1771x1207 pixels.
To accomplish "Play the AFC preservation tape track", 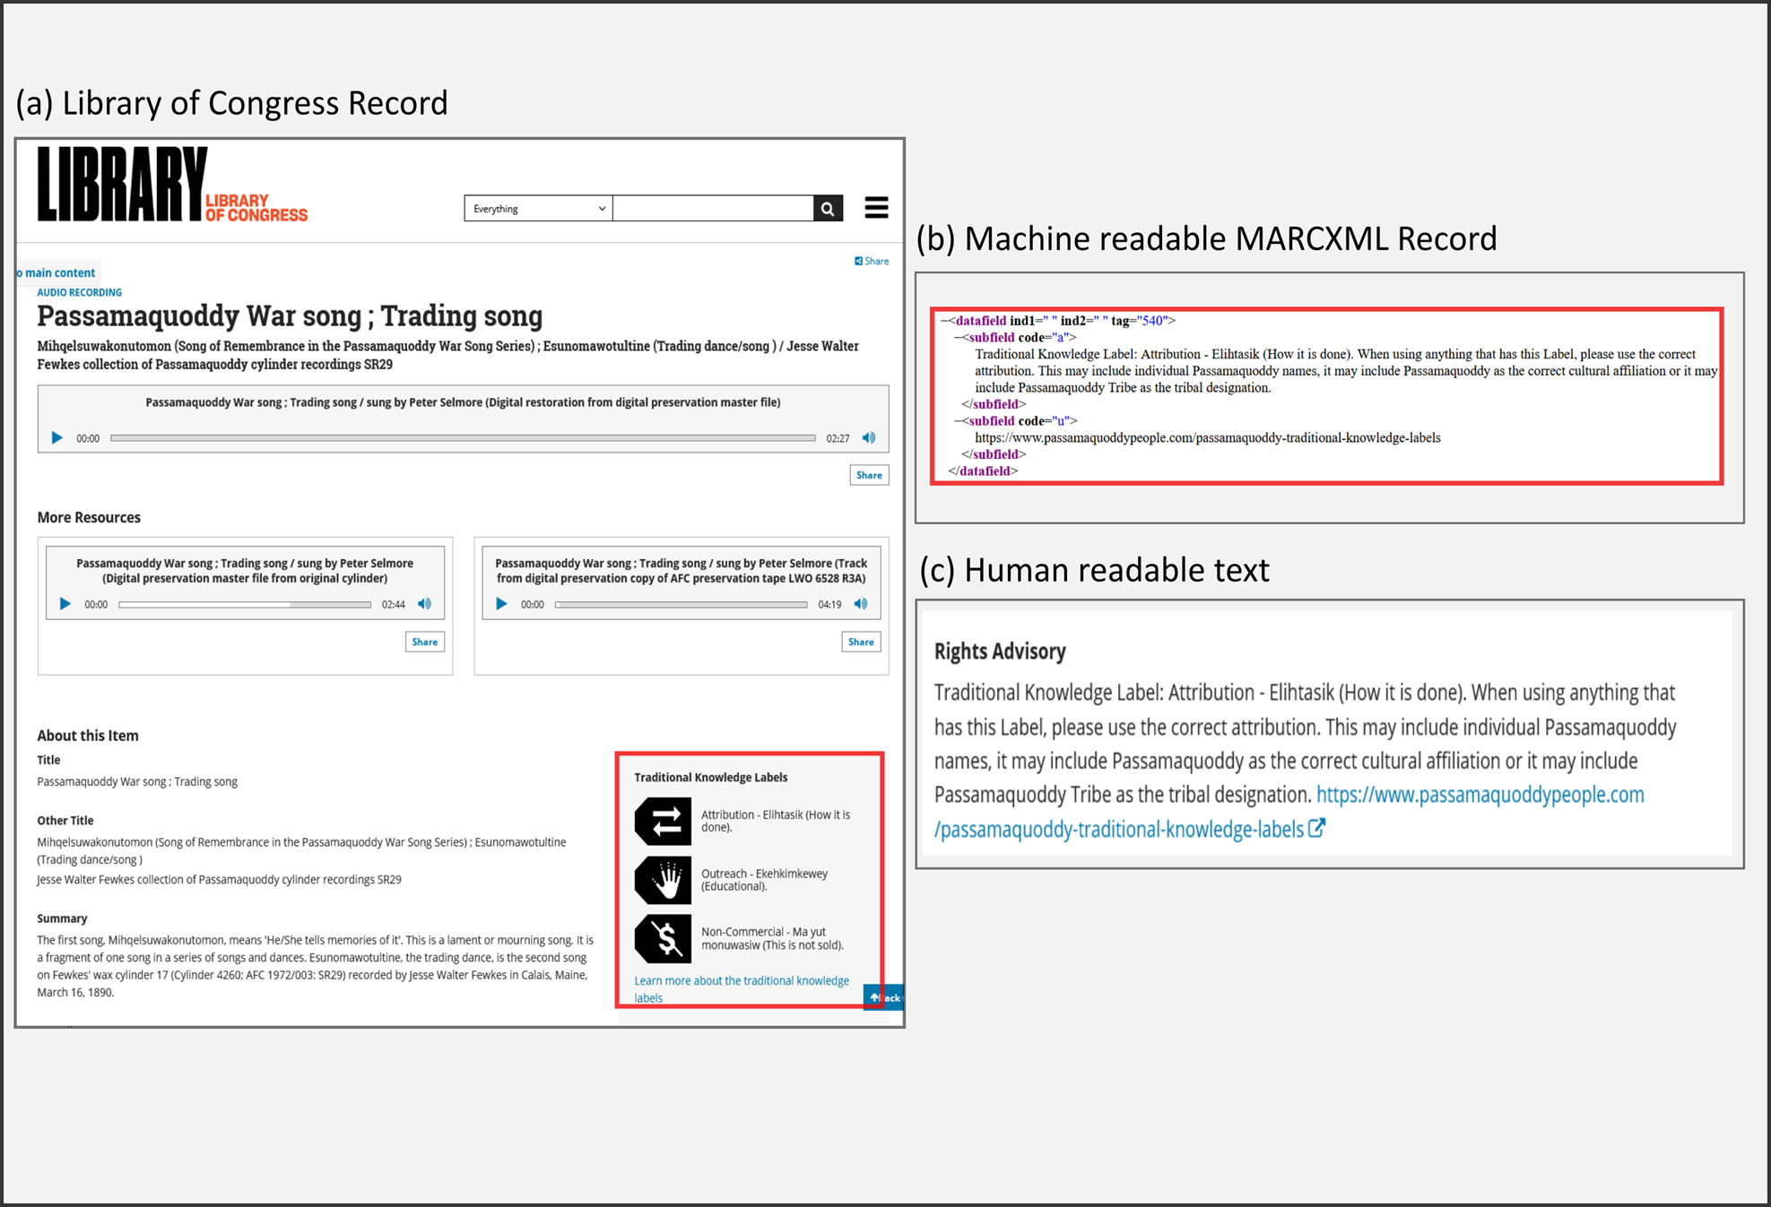I will tap(501, 604).
